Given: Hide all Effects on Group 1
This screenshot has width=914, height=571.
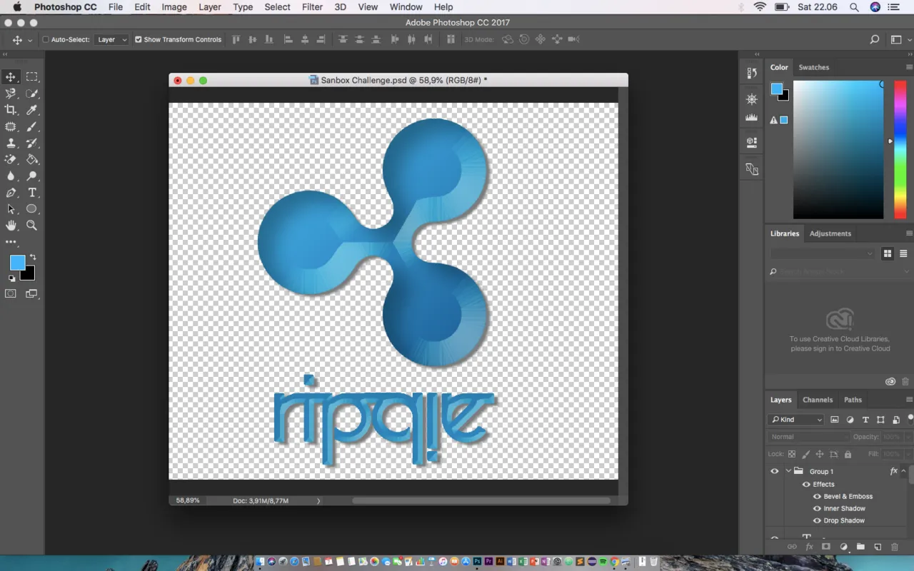Looking at the screenshot, I should point(807,484).
